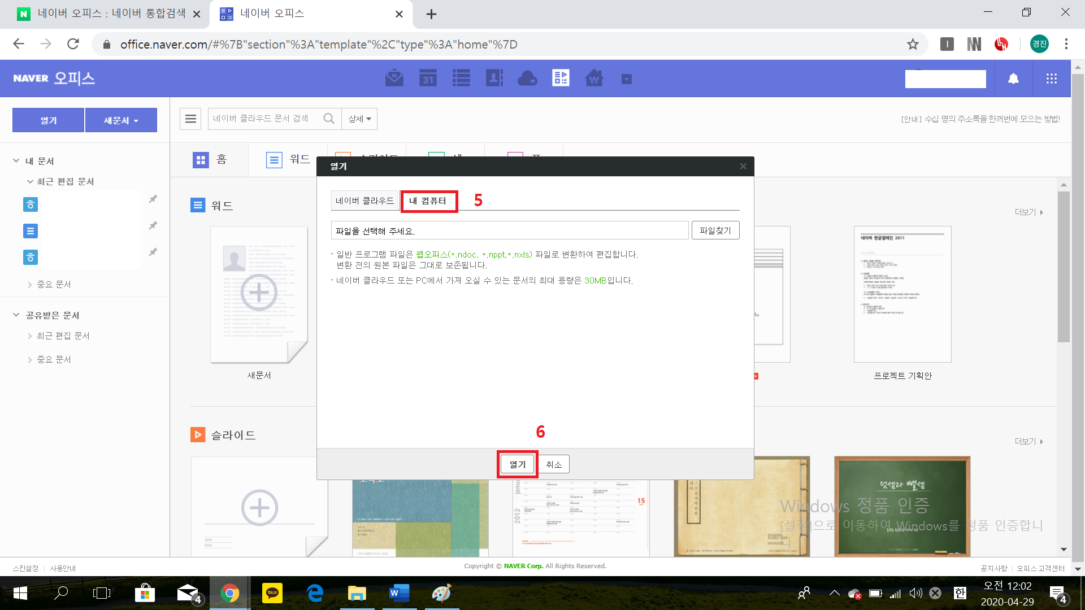Open the 새문서 dropdown button
1085x610 pixels.
[121, 120]
